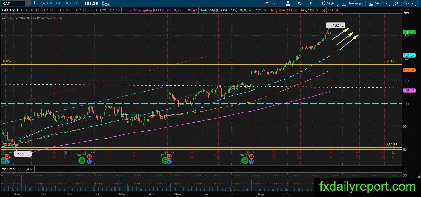Click the flask quick-study icon beside Share
Image resolution: width=421 pixels, height=197 pixels.
(x=288, y=3)
